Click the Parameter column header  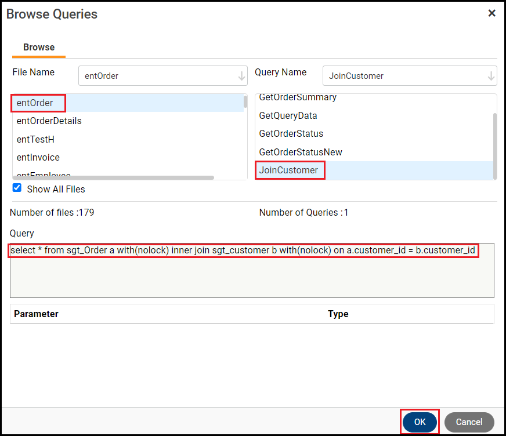pos(36,314)
